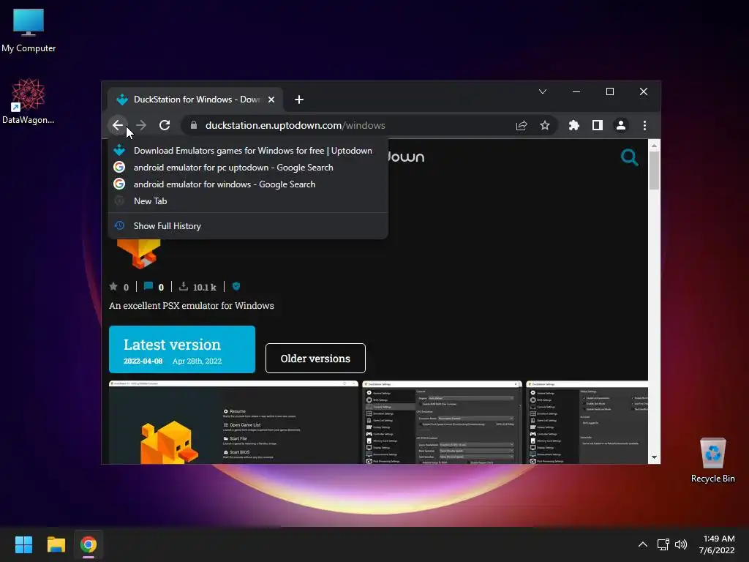Go back to New Tab history entry
This screenshot has height=562, width=749.
(248, 201)
